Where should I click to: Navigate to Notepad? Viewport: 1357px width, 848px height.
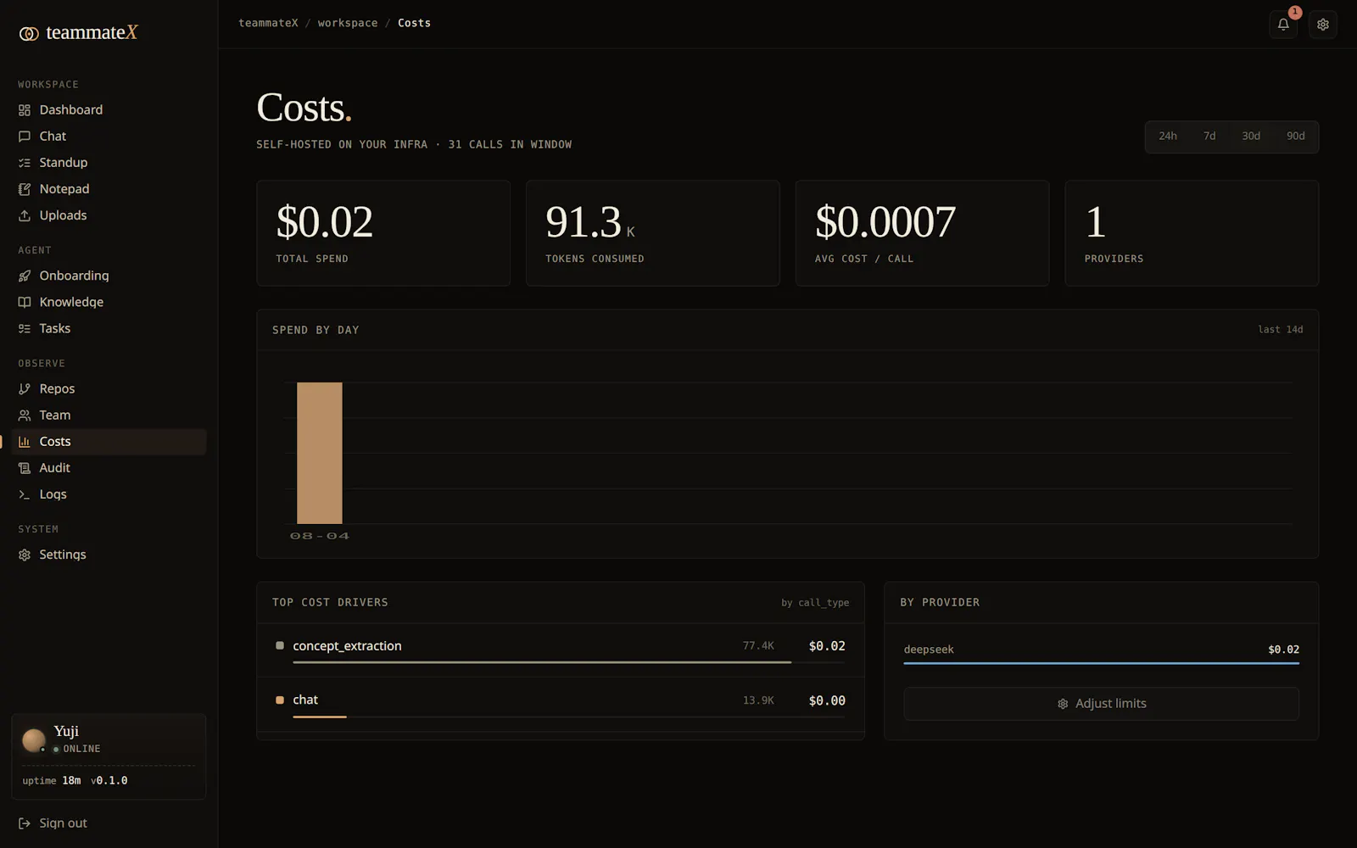point(109,189)
